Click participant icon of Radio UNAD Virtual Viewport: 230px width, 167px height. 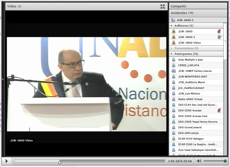[174, 99]
